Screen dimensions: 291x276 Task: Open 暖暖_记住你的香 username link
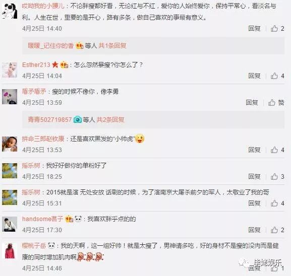pos(51,45)
